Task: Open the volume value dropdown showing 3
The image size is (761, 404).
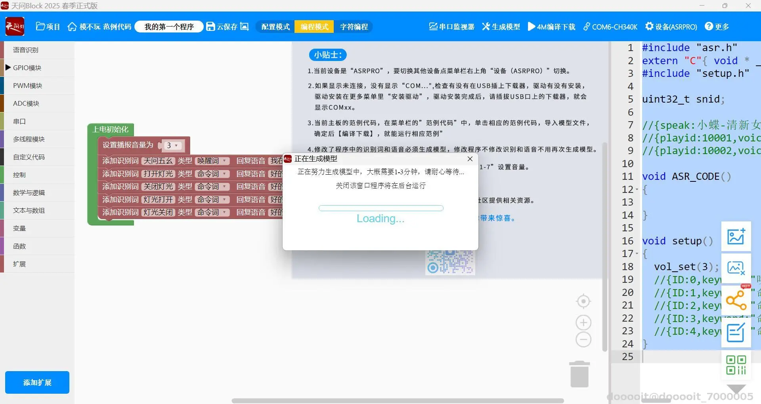Action: [x=171, y=146]
